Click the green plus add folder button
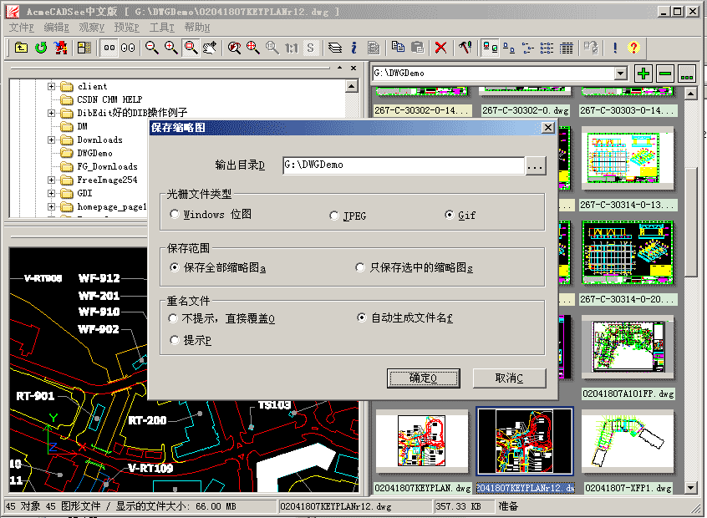The image size is (707, 518). [x=643, y=74]
